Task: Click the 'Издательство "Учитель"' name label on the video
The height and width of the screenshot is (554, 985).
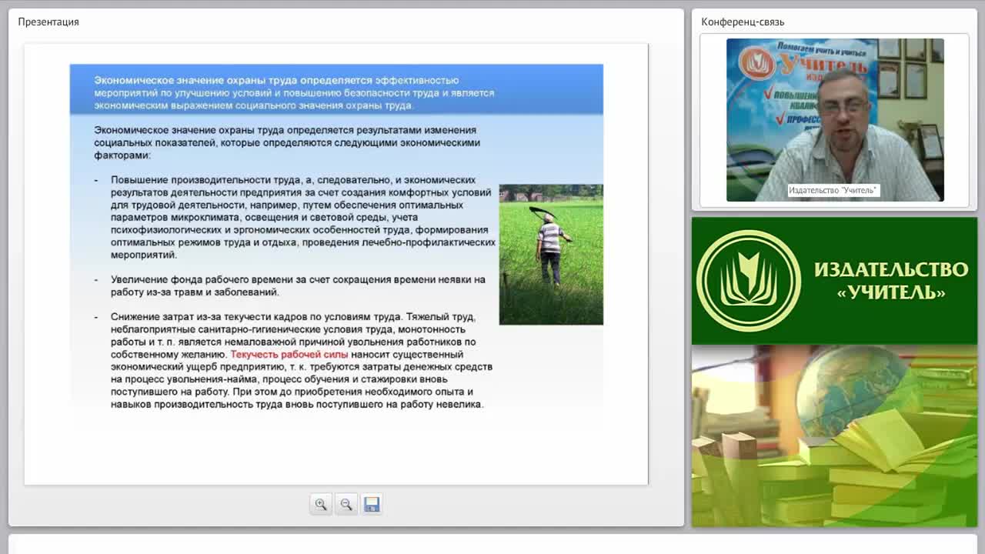Action: click(833, 190)
